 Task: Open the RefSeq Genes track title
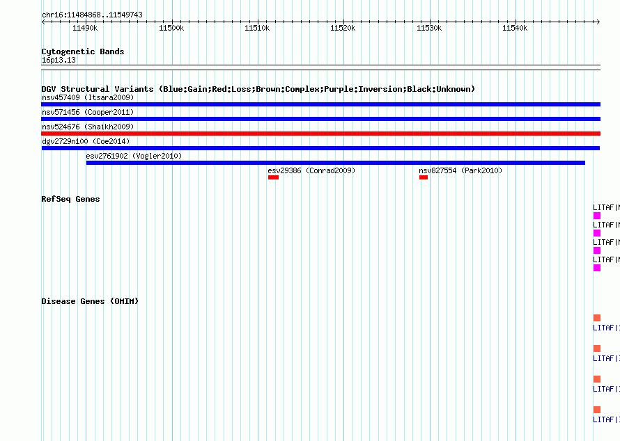(x=70, y=199)
